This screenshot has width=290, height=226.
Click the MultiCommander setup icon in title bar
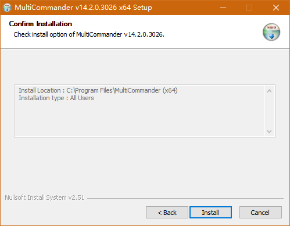(x=7, y=8)
